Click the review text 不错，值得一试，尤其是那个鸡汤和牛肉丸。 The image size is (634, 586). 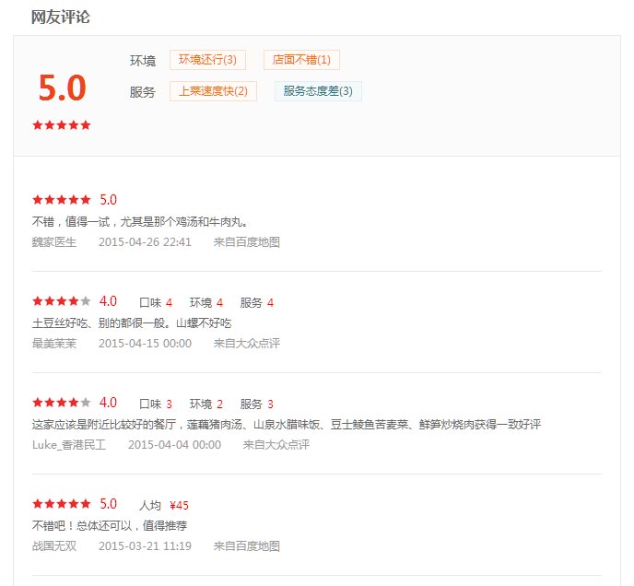140,222
